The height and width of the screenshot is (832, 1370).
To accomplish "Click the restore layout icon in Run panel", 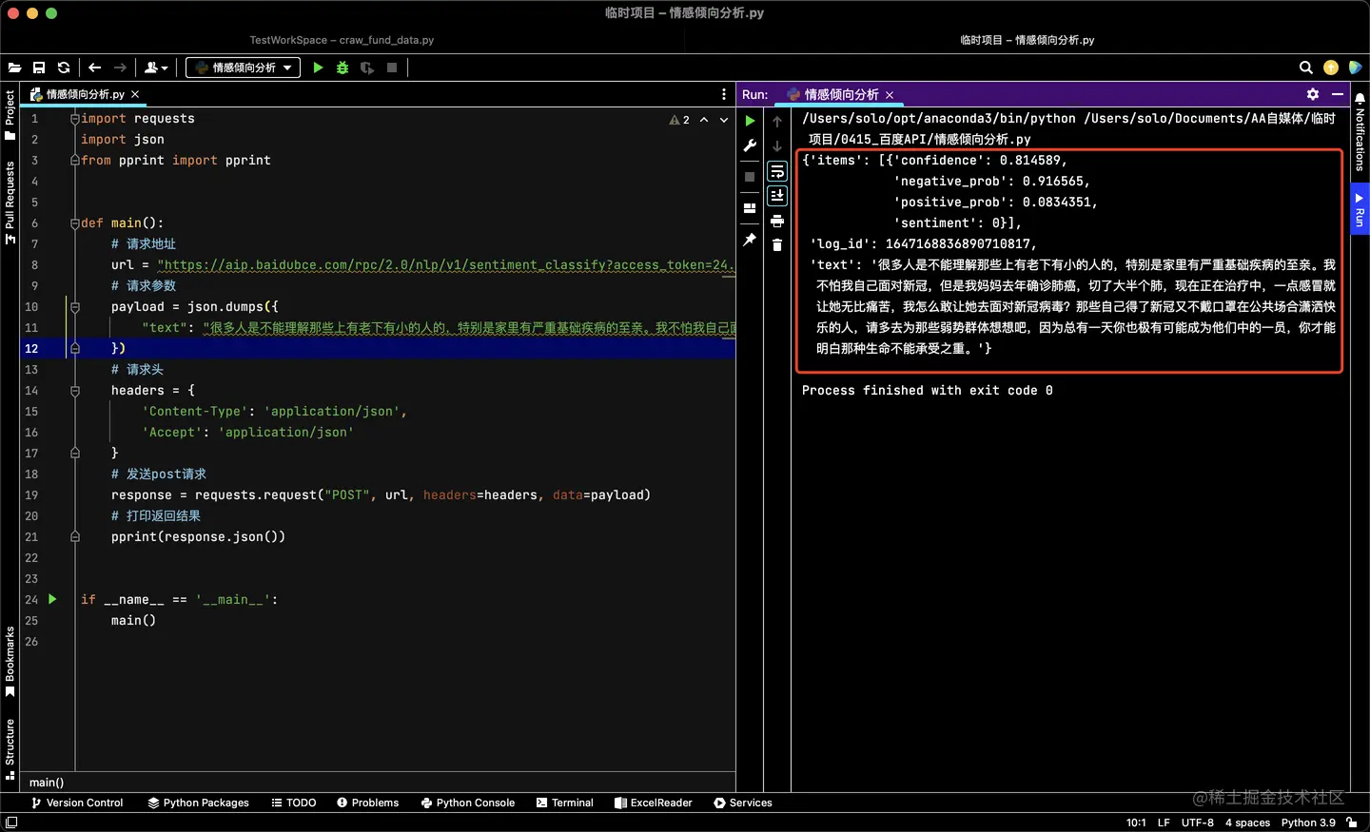I will [750, 208].
